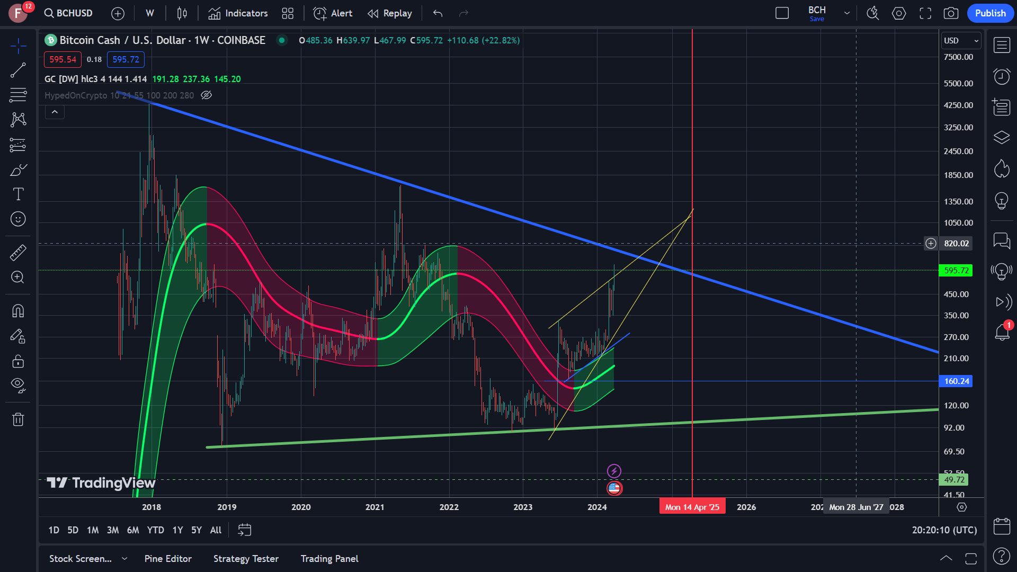Select the chart layout setup square
Image resolution: width=1017 pixels, height=572 pixels.
pyautogui.click(x=782, y=13)
